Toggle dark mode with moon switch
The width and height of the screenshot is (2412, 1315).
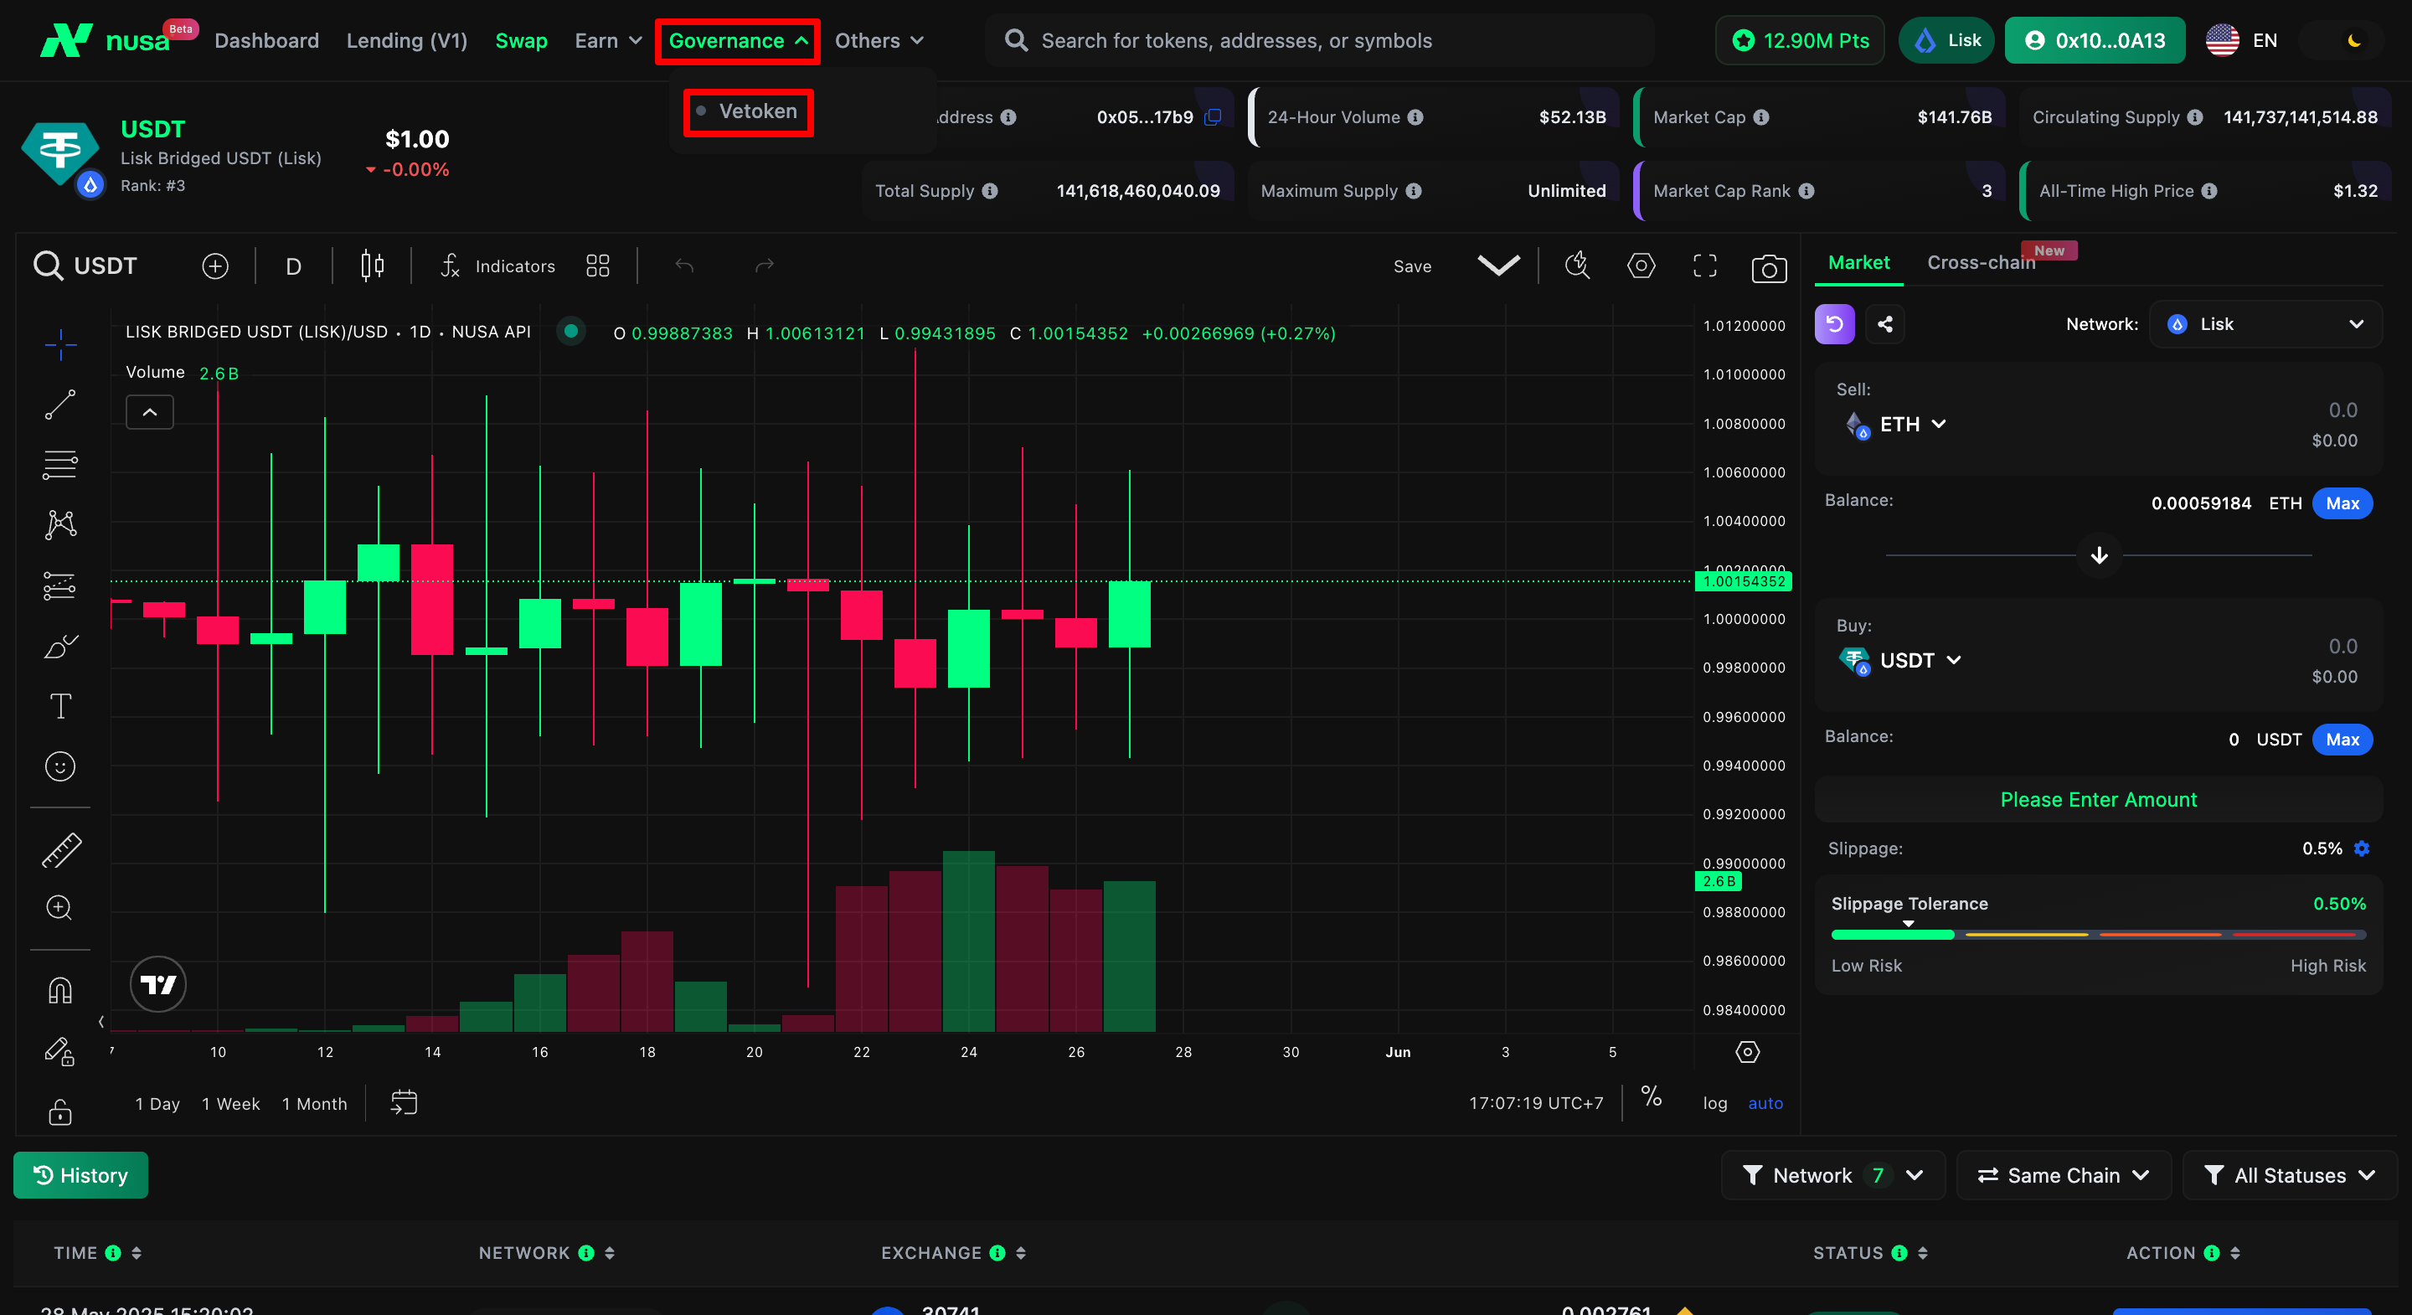point(2353,40)
